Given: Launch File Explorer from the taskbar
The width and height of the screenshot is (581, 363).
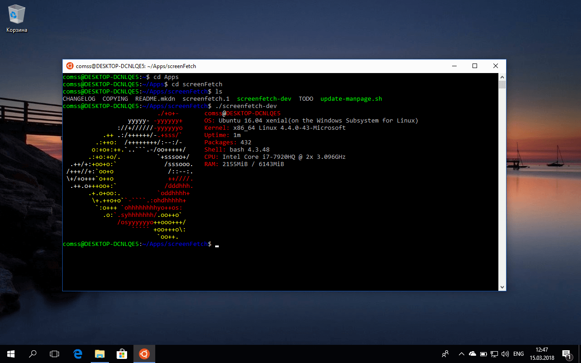Looking at the screenshot, I should click(100, 353).
